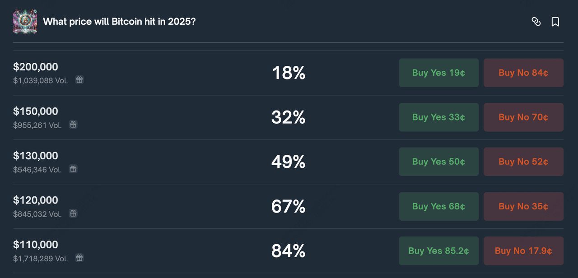Bookmark this Bitcoin market
The width and height of the screenshot is (578, 278).
tap(555, 22)
